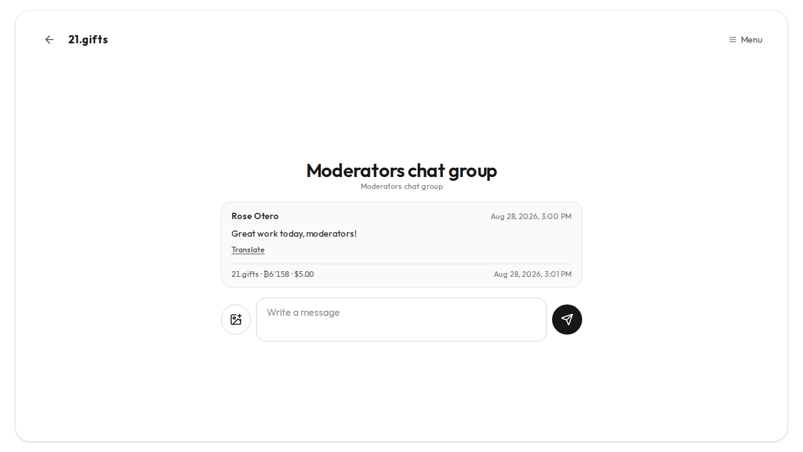Attach an image with the picture-plus button
This screenshot has width=803, height=452.
click(236, 320)
